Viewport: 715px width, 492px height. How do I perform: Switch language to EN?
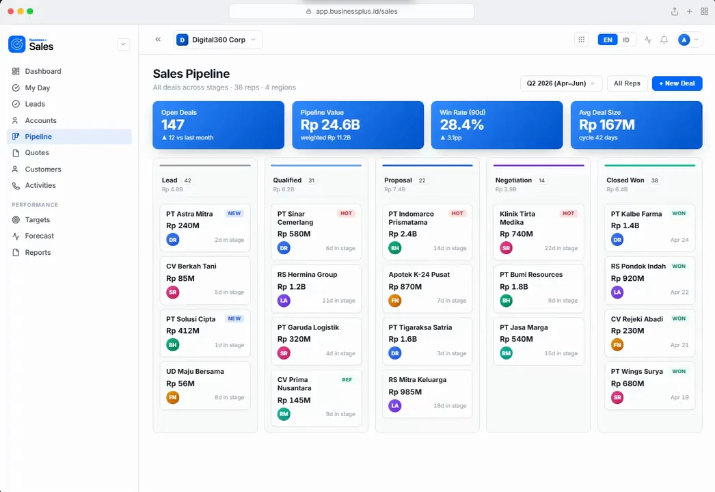pyautogui.click(x=608, y=40)
